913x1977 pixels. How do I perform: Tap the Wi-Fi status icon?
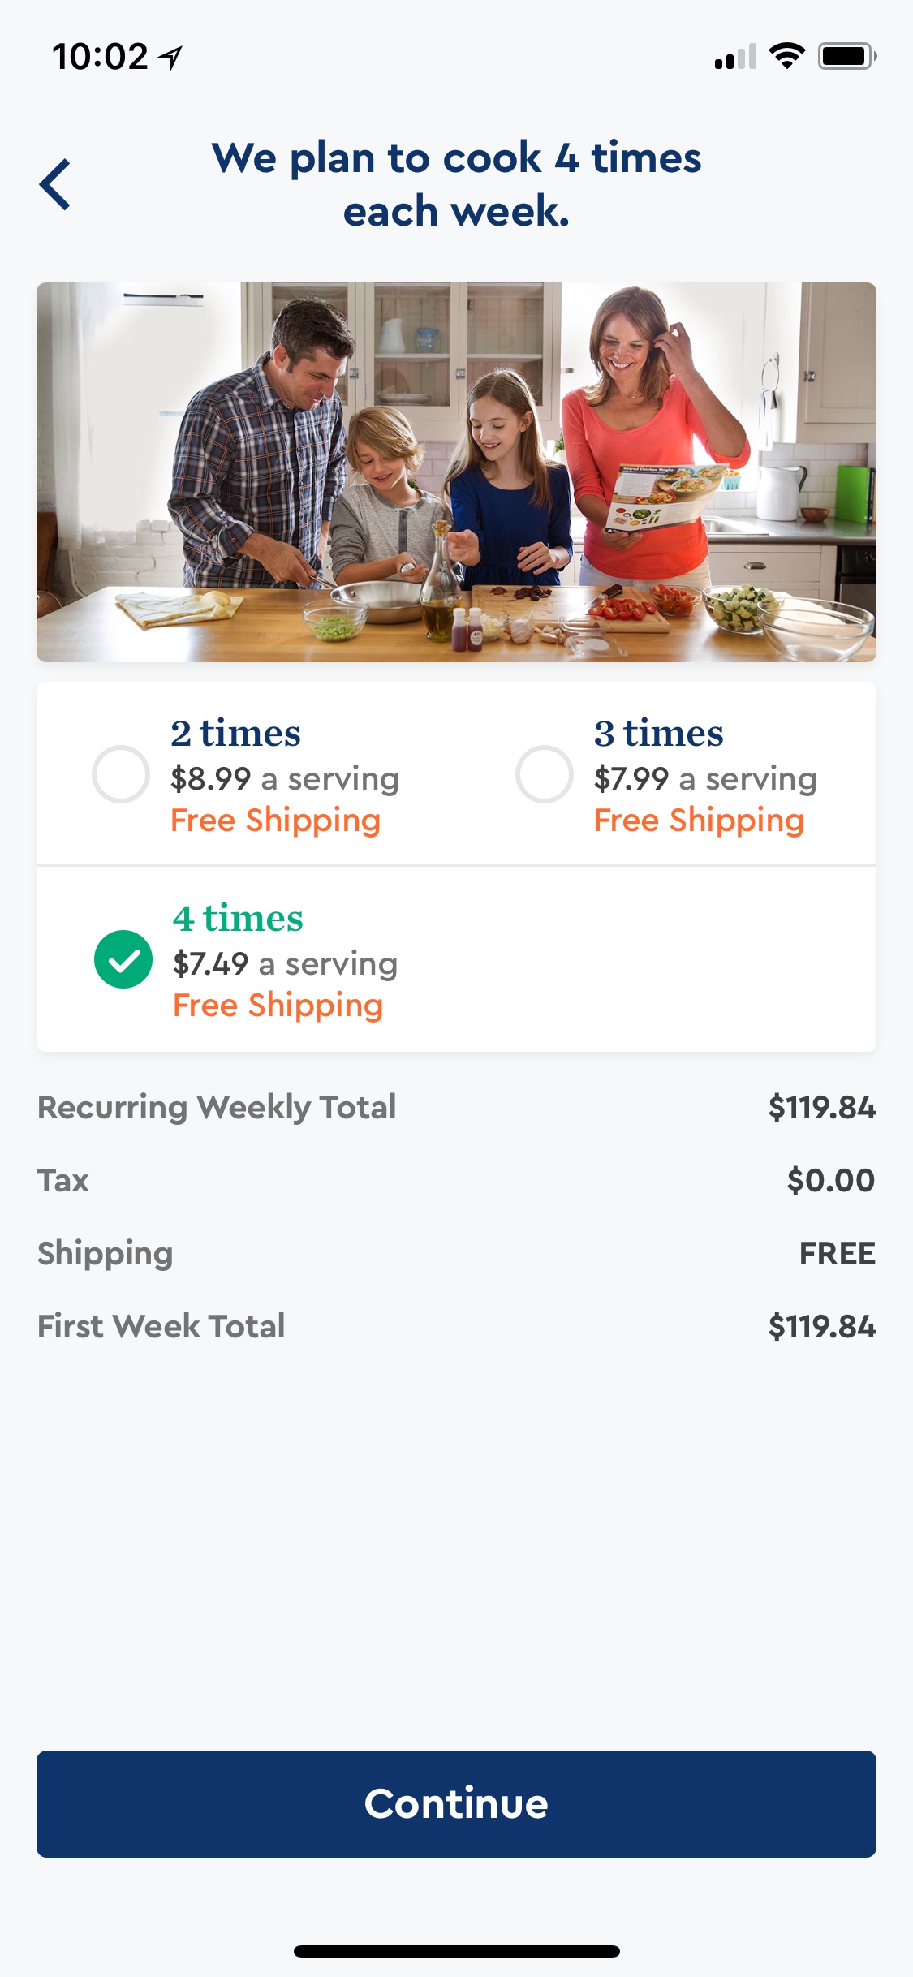[786, 56]
